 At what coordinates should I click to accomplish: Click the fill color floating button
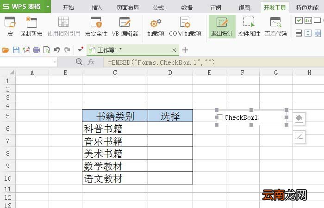(x=299, y=118)
